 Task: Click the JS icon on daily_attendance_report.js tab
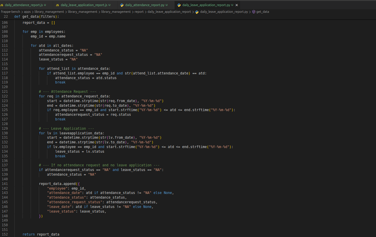(2, 5)
